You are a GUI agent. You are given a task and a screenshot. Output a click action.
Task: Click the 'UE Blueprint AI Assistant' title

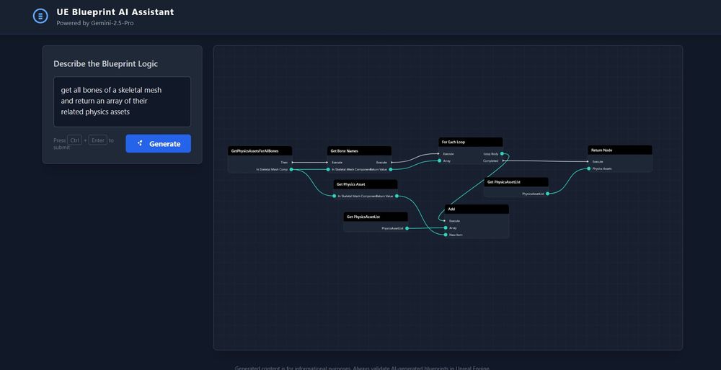coord(115,12)
